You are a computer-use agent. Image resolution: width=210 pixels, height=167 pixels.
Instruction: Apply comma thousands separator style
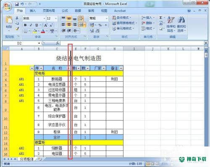pos(106,25)
